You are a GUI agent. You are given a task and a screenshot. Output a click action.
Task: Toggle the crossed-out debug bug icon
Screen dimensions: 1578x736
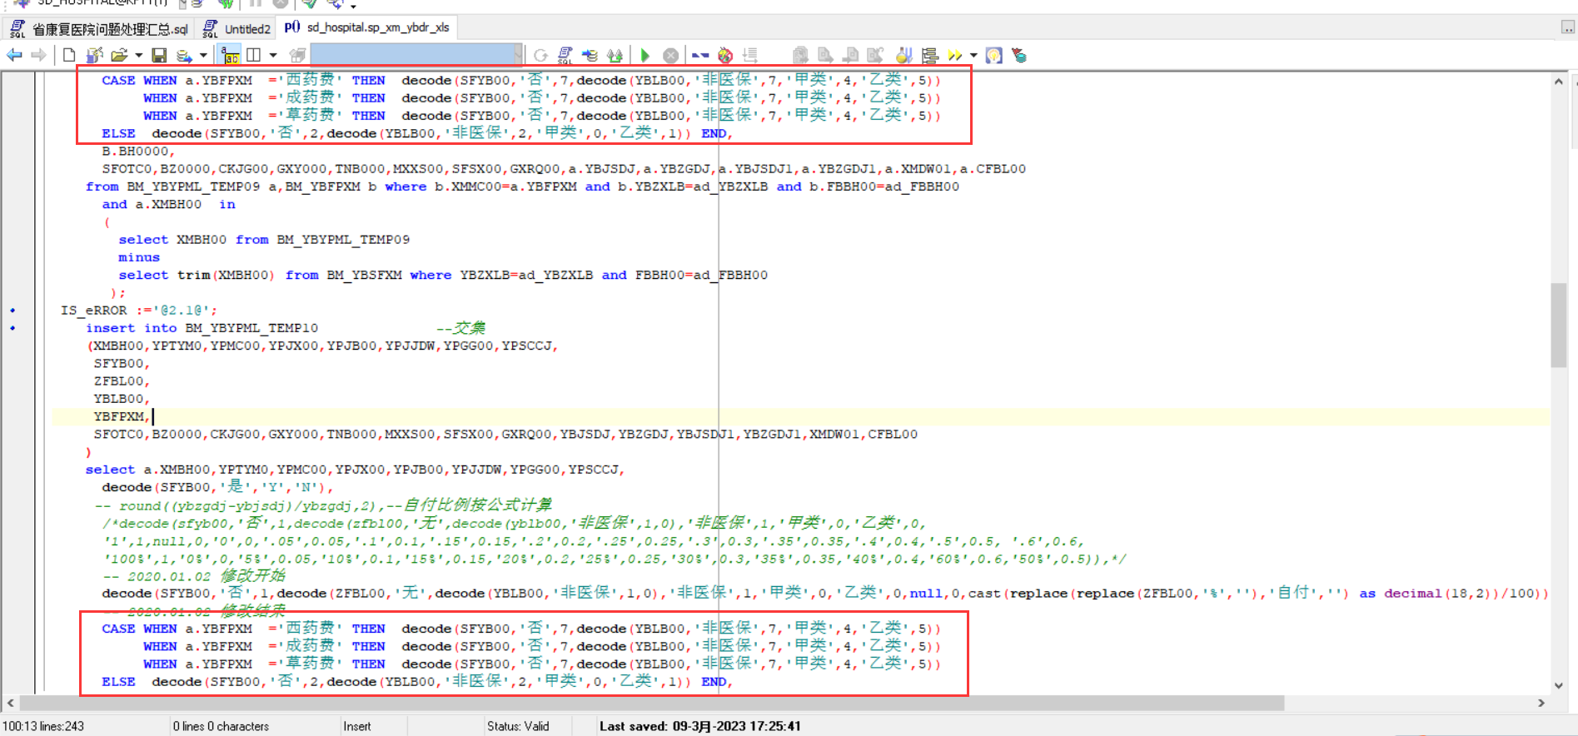pyautogui.click(x=725, y=55)
